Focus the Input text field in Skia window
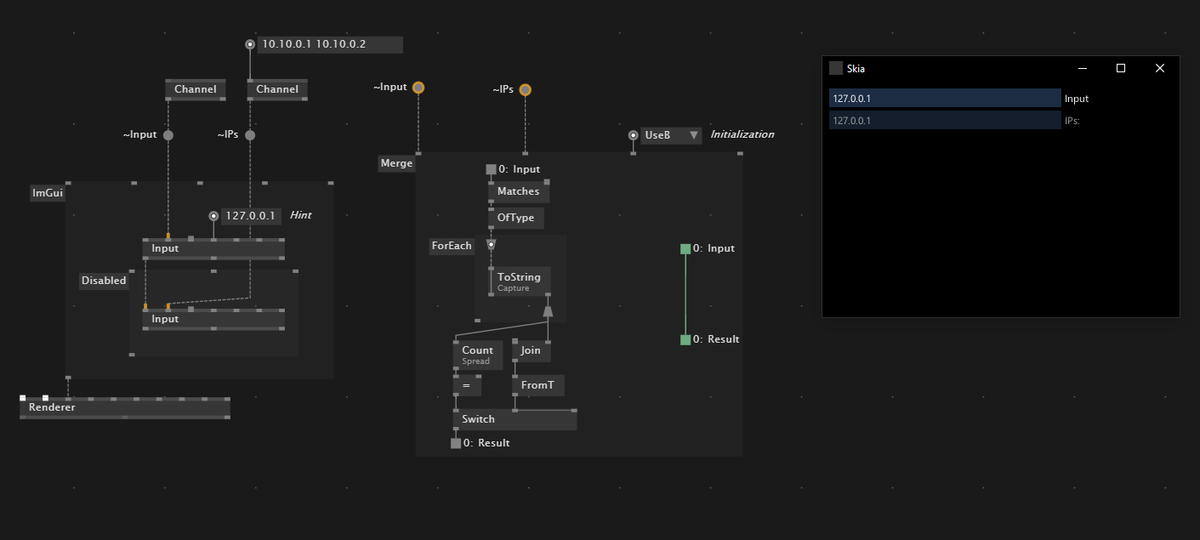Screen dimensions: 1200x540 pos(944,99)
